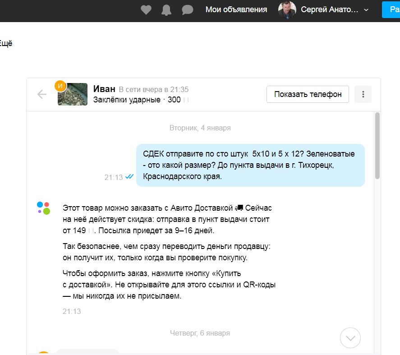Open favorites via the heart icon
The width and height of the screenshot is (400, 355).
146,10
